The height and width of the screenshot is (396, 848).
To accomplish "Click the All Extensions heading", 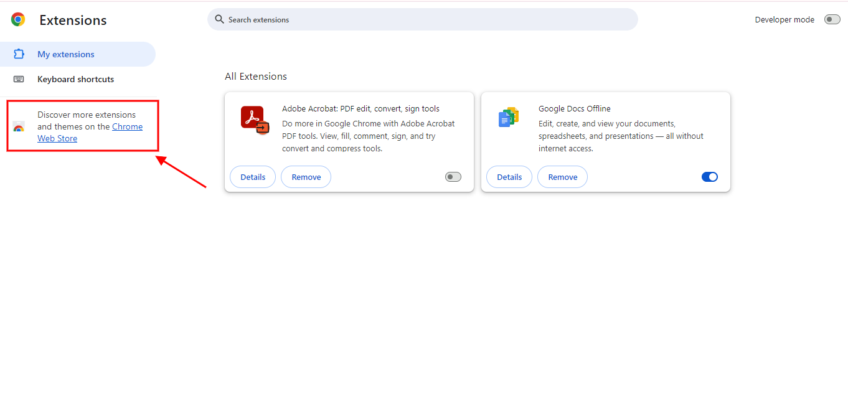I will click(x=256, y=77).
